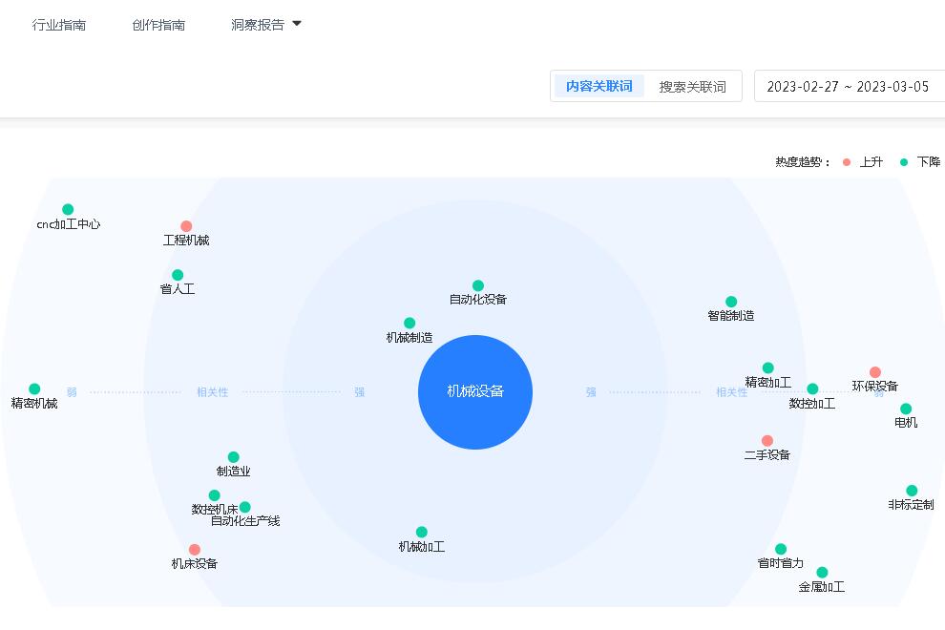
Task: Click the green dot for 精密加工
Action: pyautogui.click(x=767, y=367)
